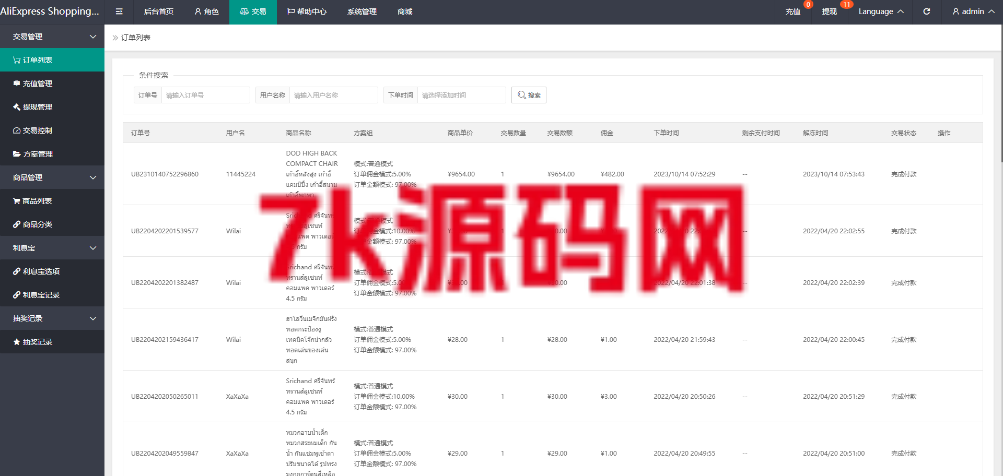Click the flag icon beside 帮助中心
Image resolution: width=1003 pixels, height=476 pixels.
click(x=291, y=11)
